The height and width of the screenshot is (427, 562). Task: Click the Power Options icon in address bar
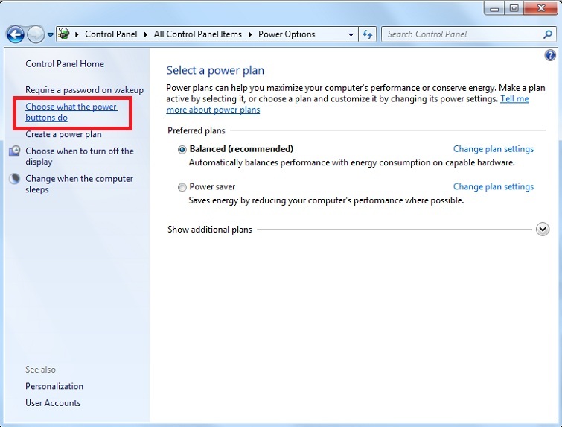pyautogui.click(x=65, y=34)
